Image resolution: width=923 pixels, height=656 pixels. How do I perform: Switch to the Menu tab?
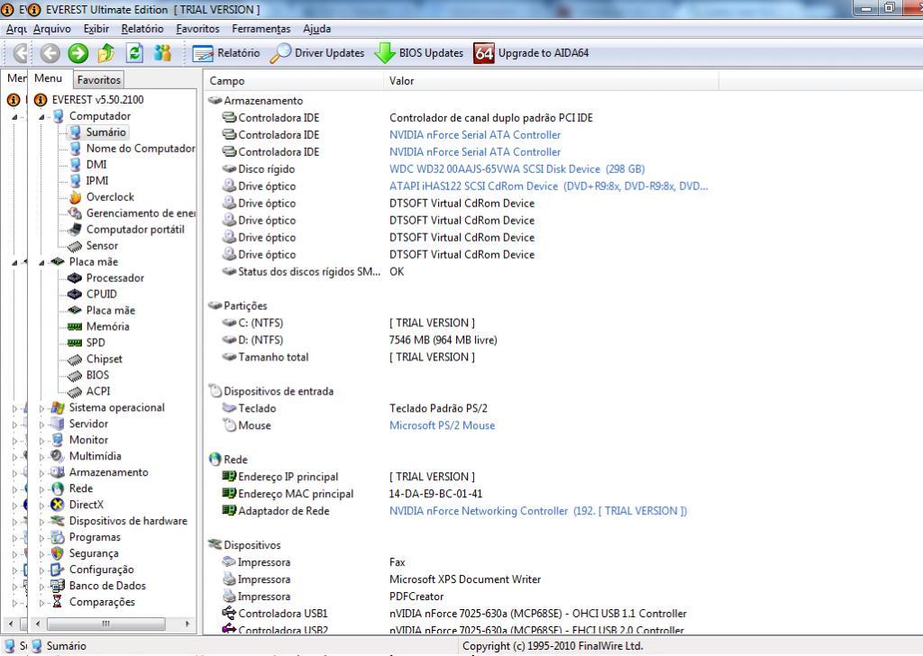[48, 78]
